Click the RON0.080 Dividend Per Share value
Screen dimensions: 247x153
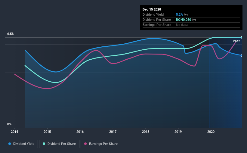184,20
